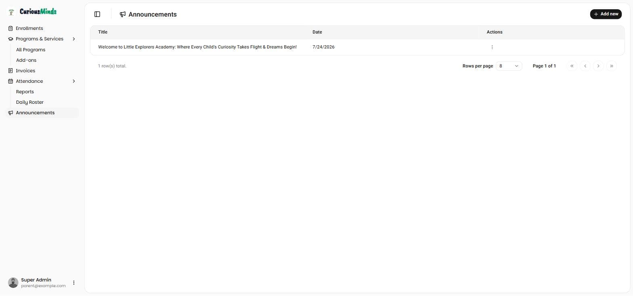
Task: Click the Invoices document icon in sidebar
Action: tap(10, 71)
